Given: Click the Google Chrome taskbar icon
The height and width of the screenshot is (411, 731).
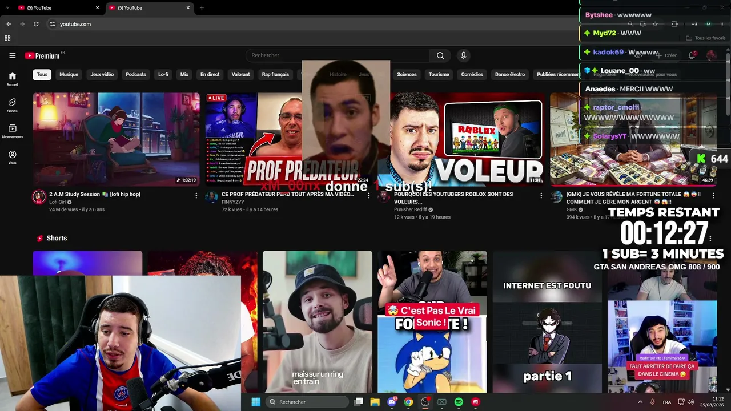Looking at the screenshot, I should click(408, 402).
